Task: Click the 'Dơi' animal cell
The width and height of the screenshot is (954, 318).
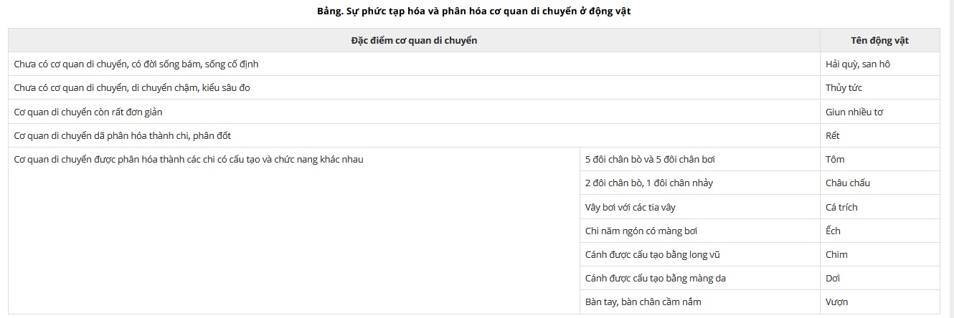Action: (x=880, y=278)
